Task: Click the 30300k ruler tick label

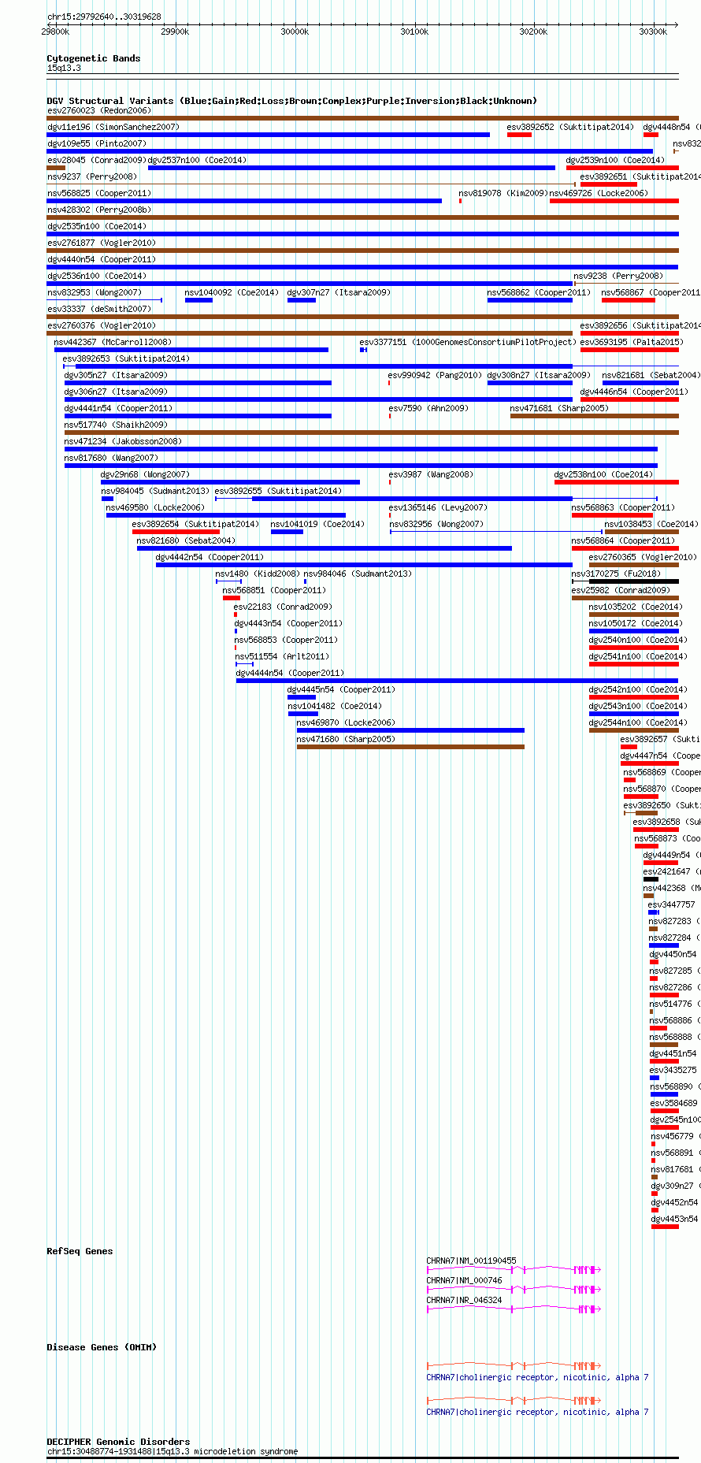Action: (653, 32)
